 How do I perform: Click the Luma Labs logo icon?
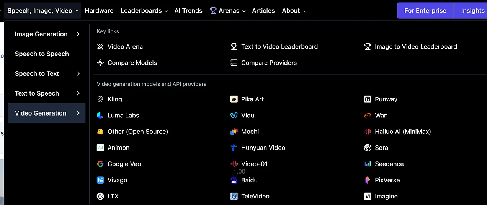pyautogui.click(x=100, y=116)
